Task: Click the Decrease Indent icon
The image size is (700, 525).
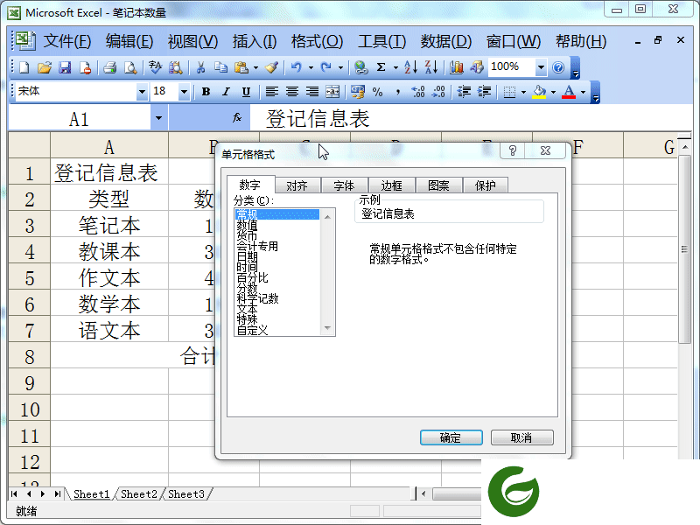Action: (464, 92)
